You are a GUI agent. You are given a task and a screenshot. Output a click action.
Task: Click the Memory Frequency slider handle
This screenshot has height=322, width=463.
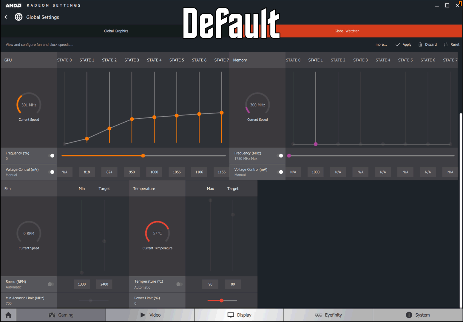pos(289,156)
